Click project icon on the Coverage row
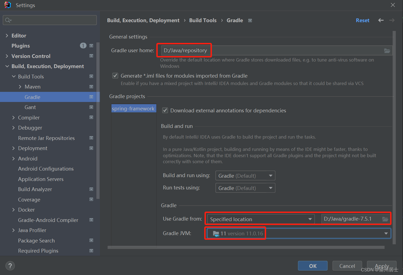 91,199
